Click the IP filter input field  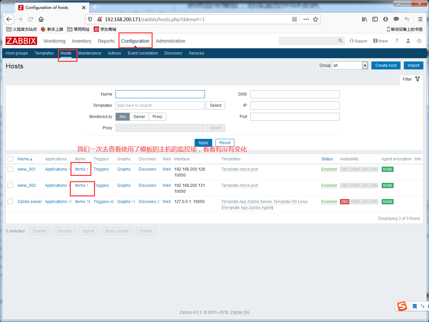295,105
